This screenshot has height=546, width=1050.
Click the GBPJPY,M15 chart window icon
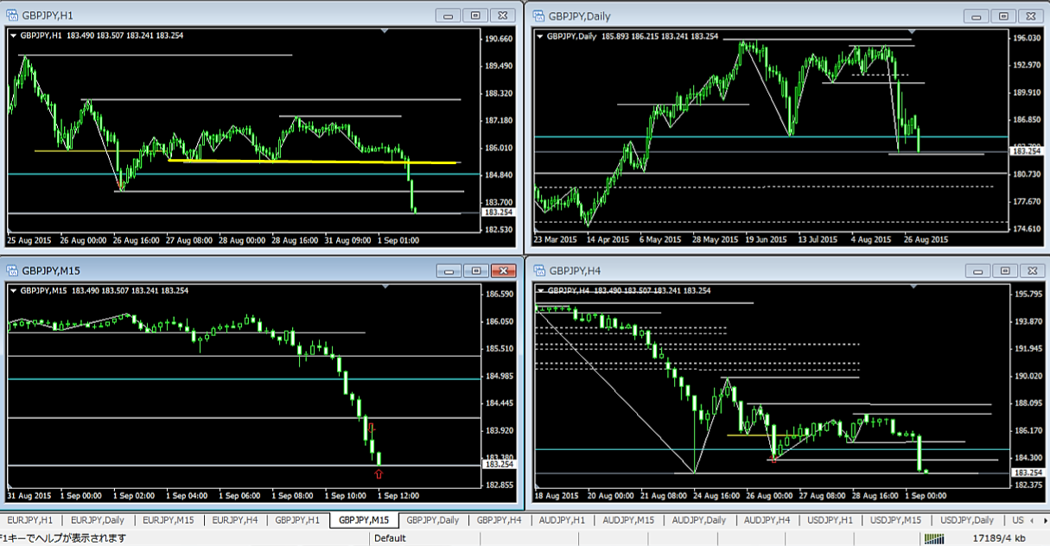point(11,270)
